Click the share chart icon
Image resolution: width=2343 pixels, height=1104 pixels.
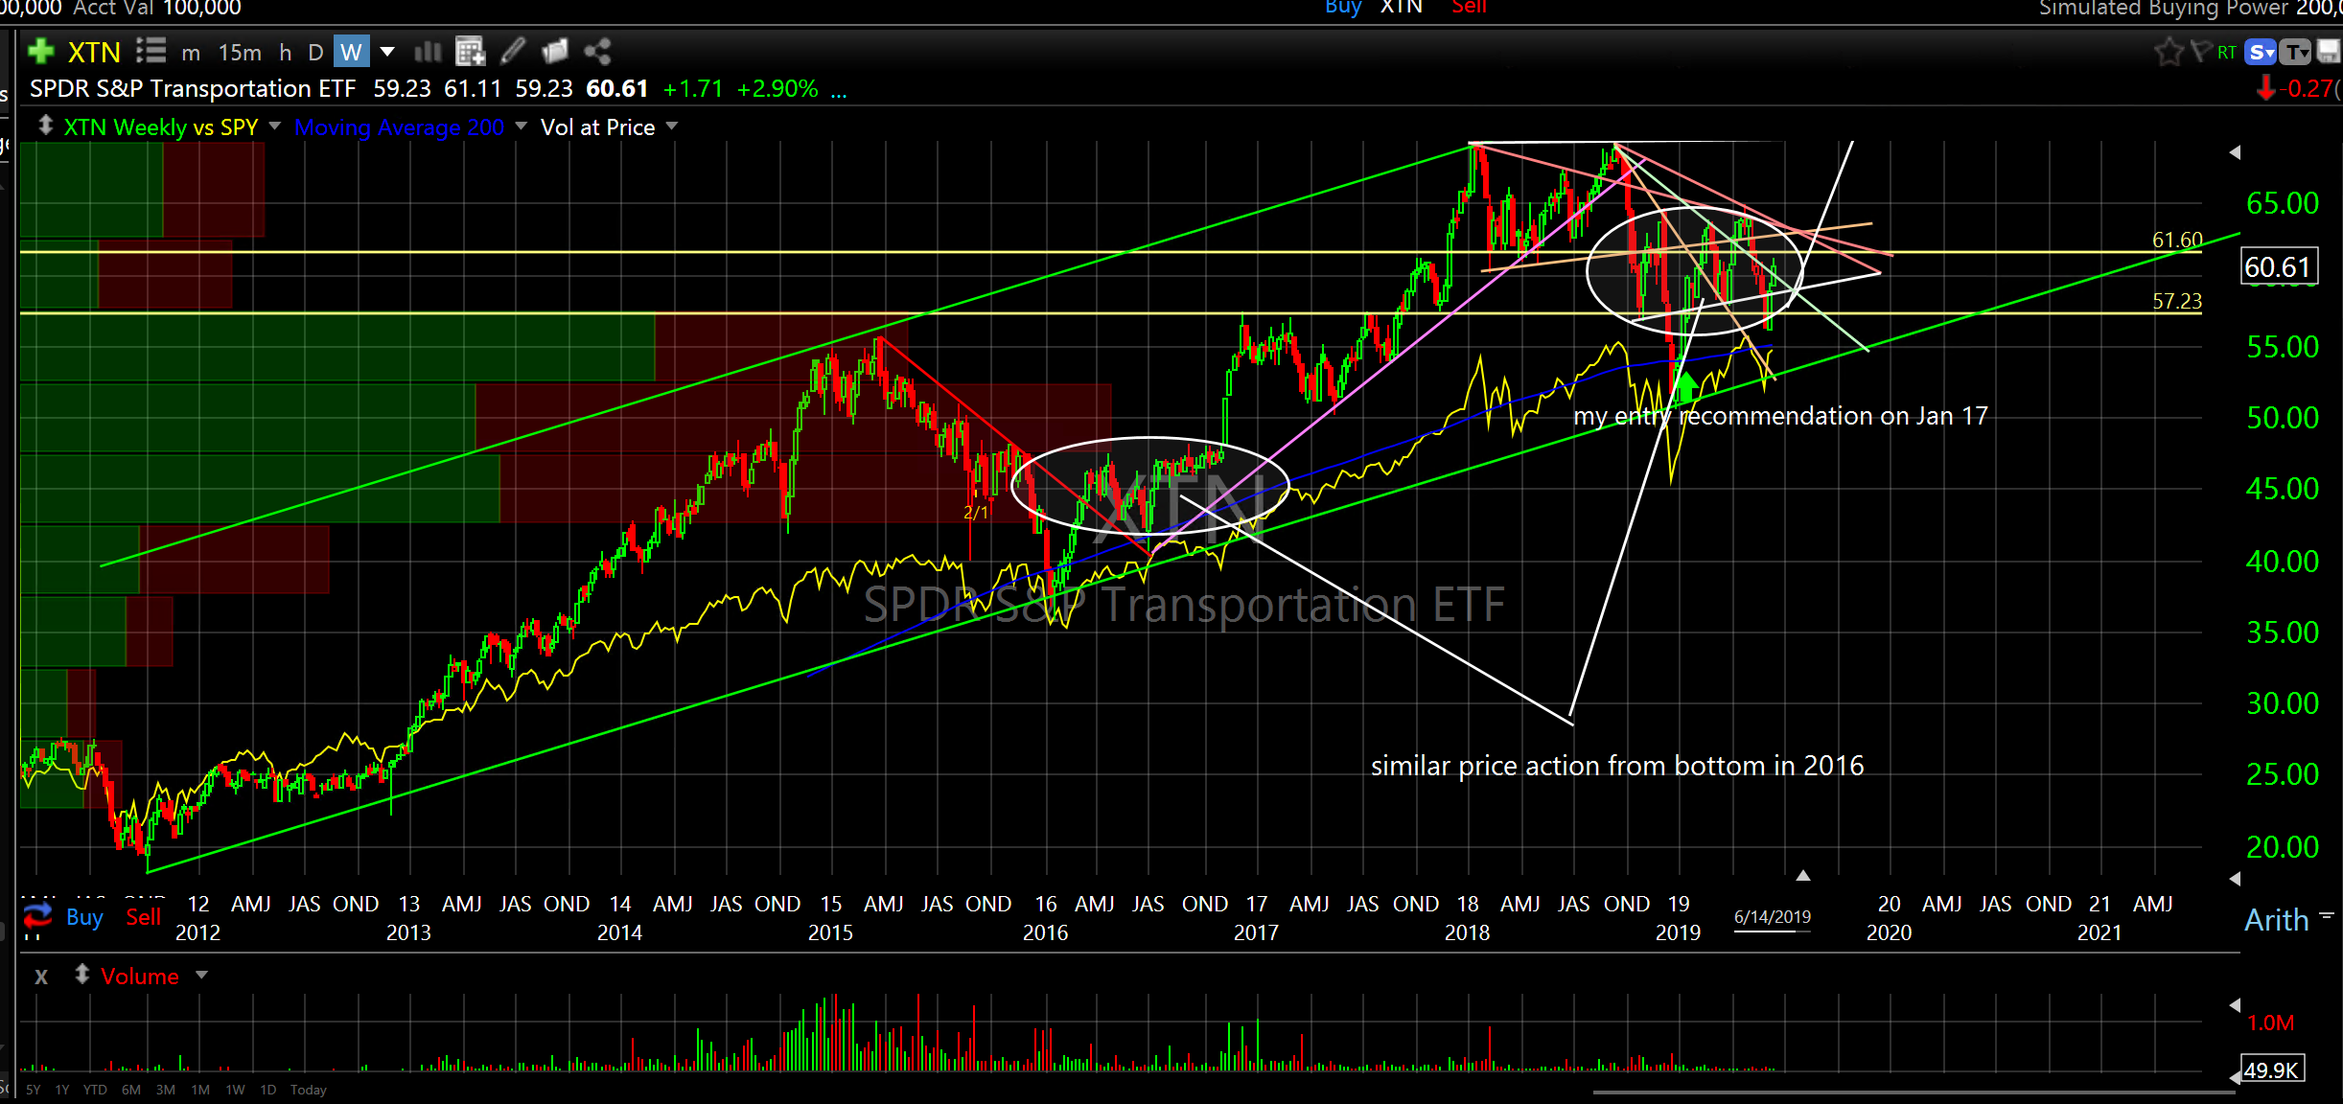[x=598, y=51]
